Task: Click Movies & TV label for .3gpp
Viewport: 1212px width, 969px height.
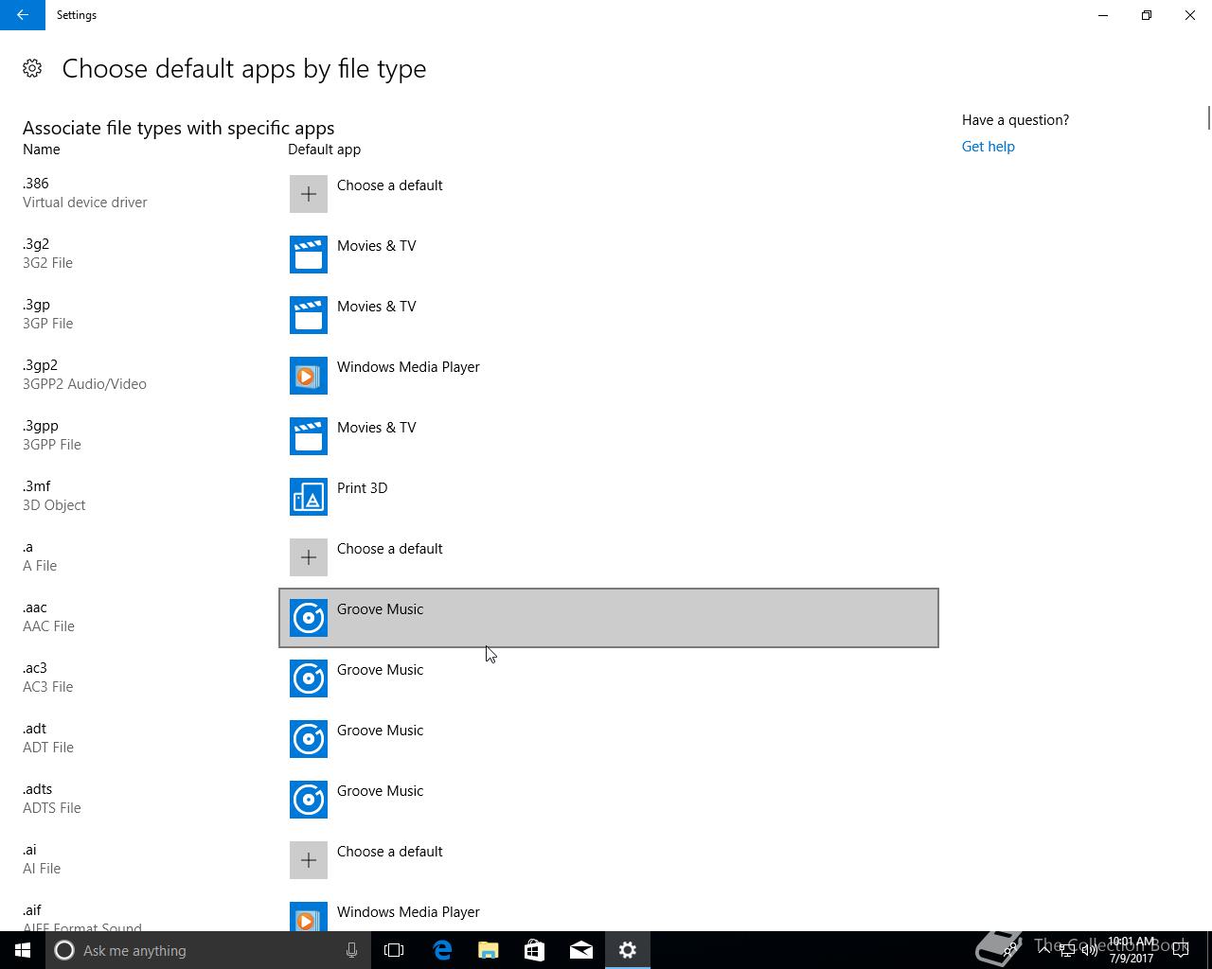Action: point(377,428)
